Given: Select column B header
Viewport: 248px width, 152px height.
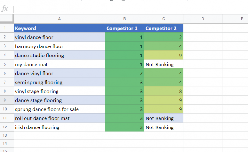Looking at the screenshot, I should pos(125,19).
